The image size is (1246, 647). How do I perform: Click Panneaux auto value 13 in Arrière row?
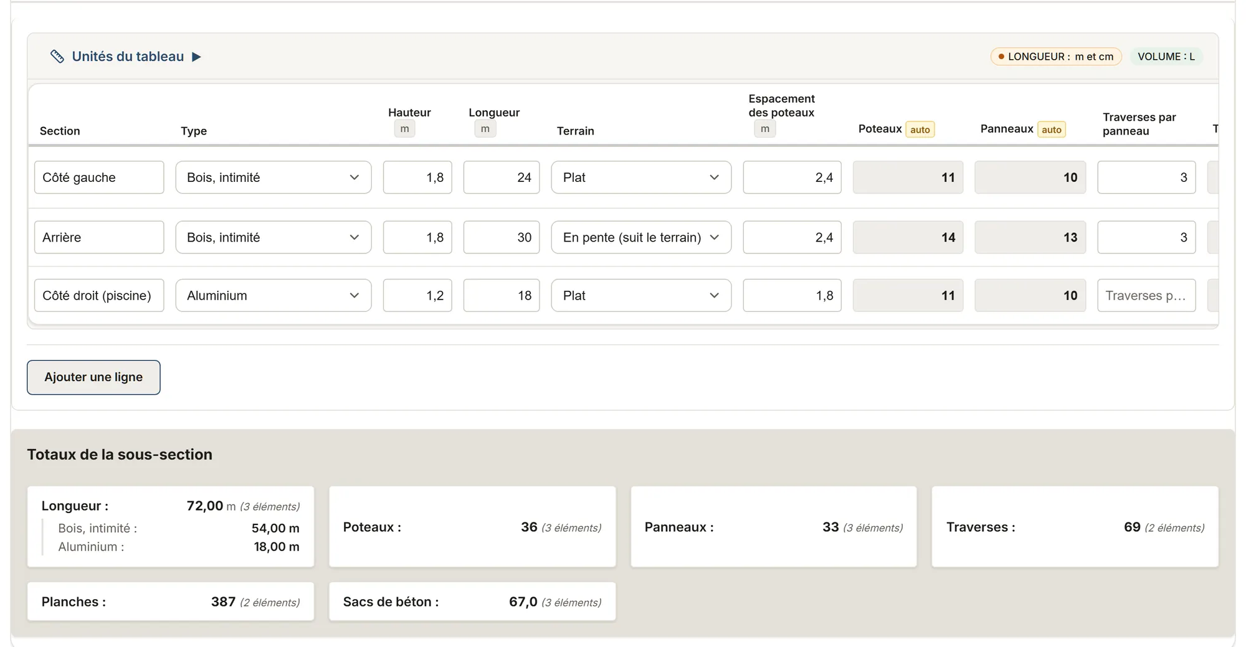(1030, 237)
